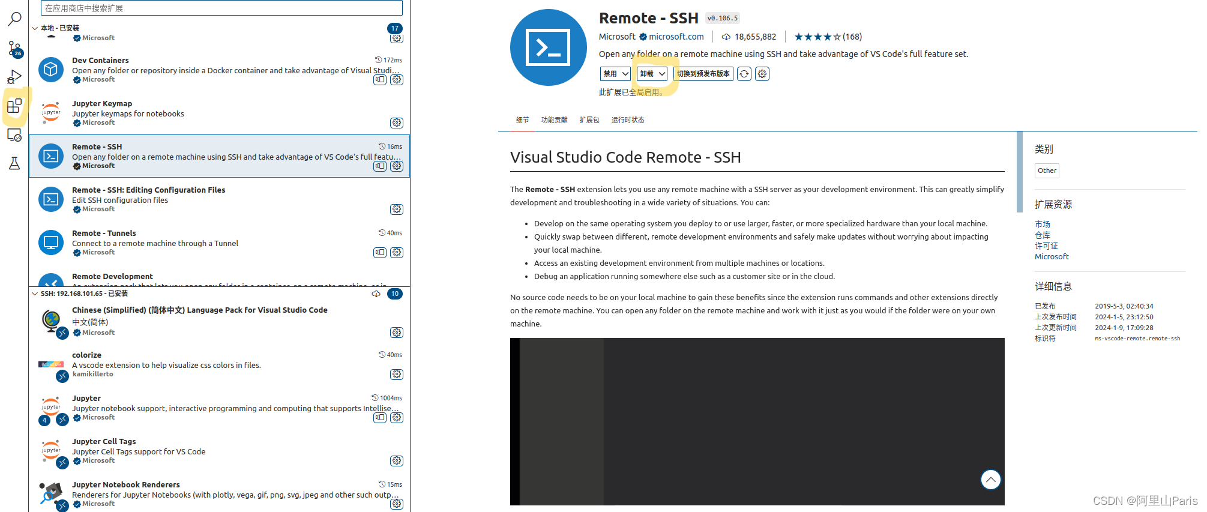
Task: Click remote-window icon in Remote - Tunnels row
Action: pos(380,253)
